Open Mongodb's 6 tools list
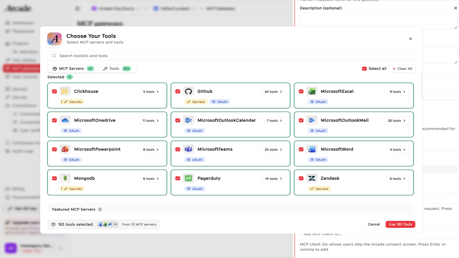Viewport: 459px width, 258px height. pyautogui.click(x=151, y=179)
